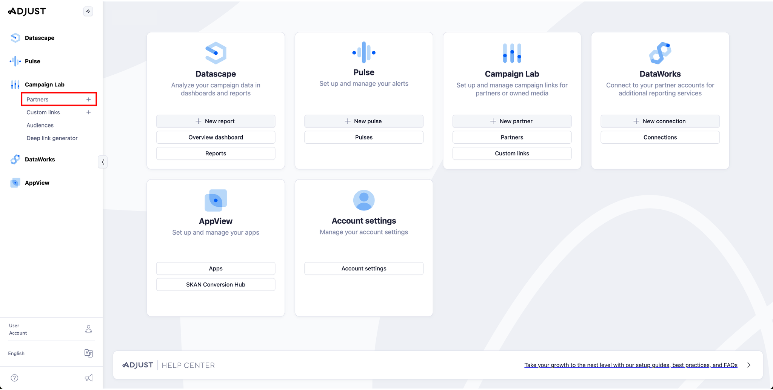Open Pulse in the sidebar
The width and height of the screenshot is (773, 390).
pos(32,61)
